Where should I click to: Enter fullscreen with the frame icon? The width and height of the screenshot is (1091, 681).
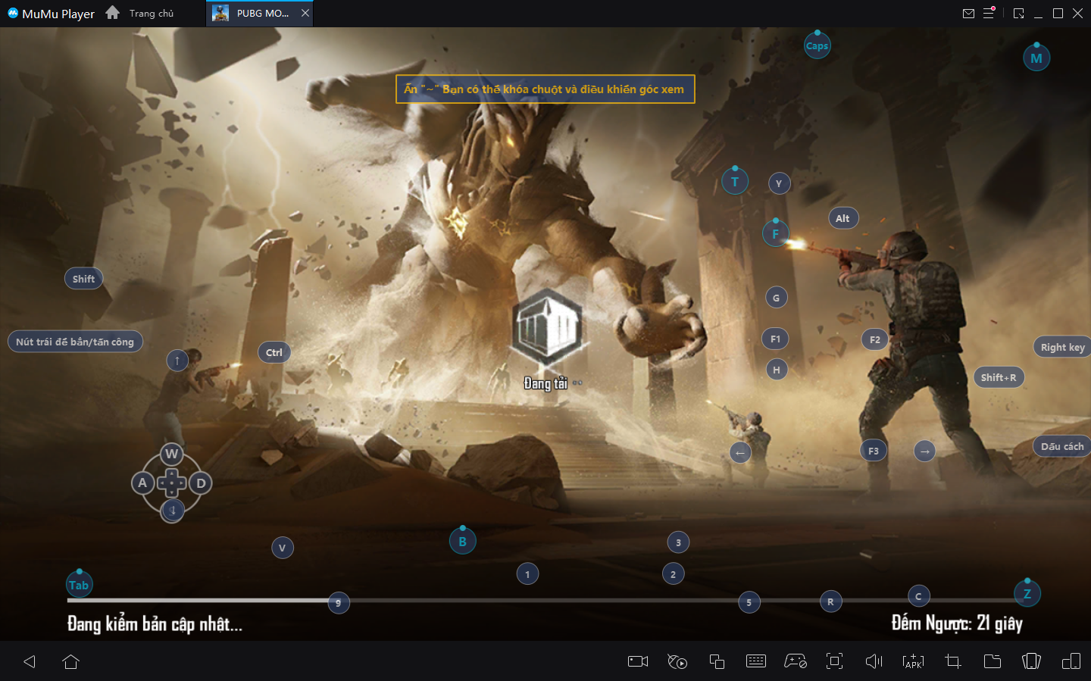click(x=834, y=661)
